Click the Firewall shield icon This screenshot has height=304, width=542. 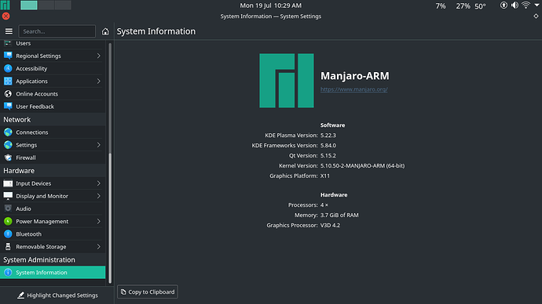pos(8,157)
